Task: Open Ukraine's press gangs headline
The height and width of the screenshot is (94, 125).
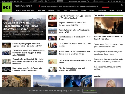Action: click(27, 45)
